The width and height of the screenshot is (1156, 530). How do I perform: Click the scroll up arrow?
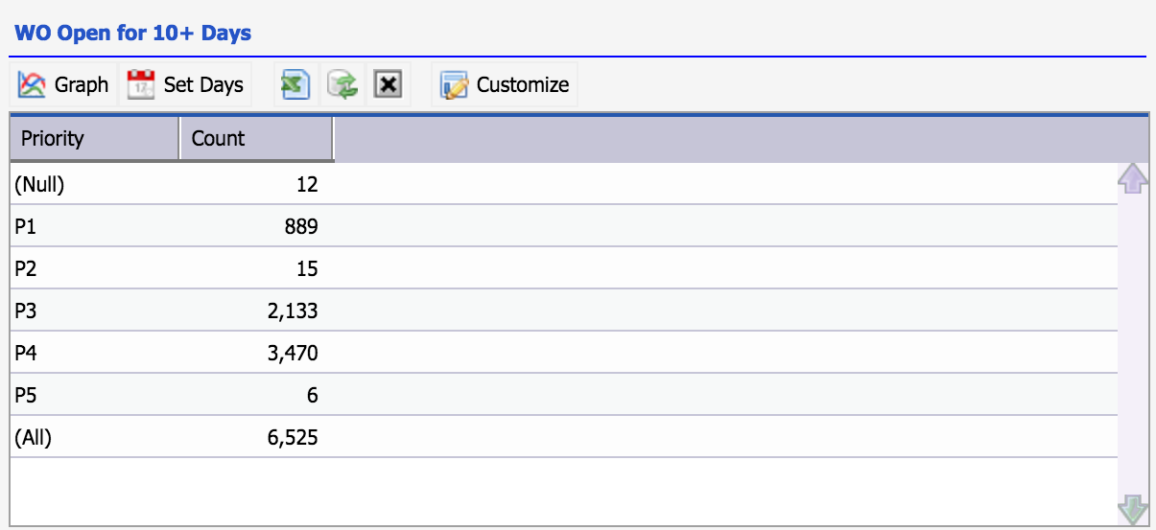click(x=1133, y=178)
